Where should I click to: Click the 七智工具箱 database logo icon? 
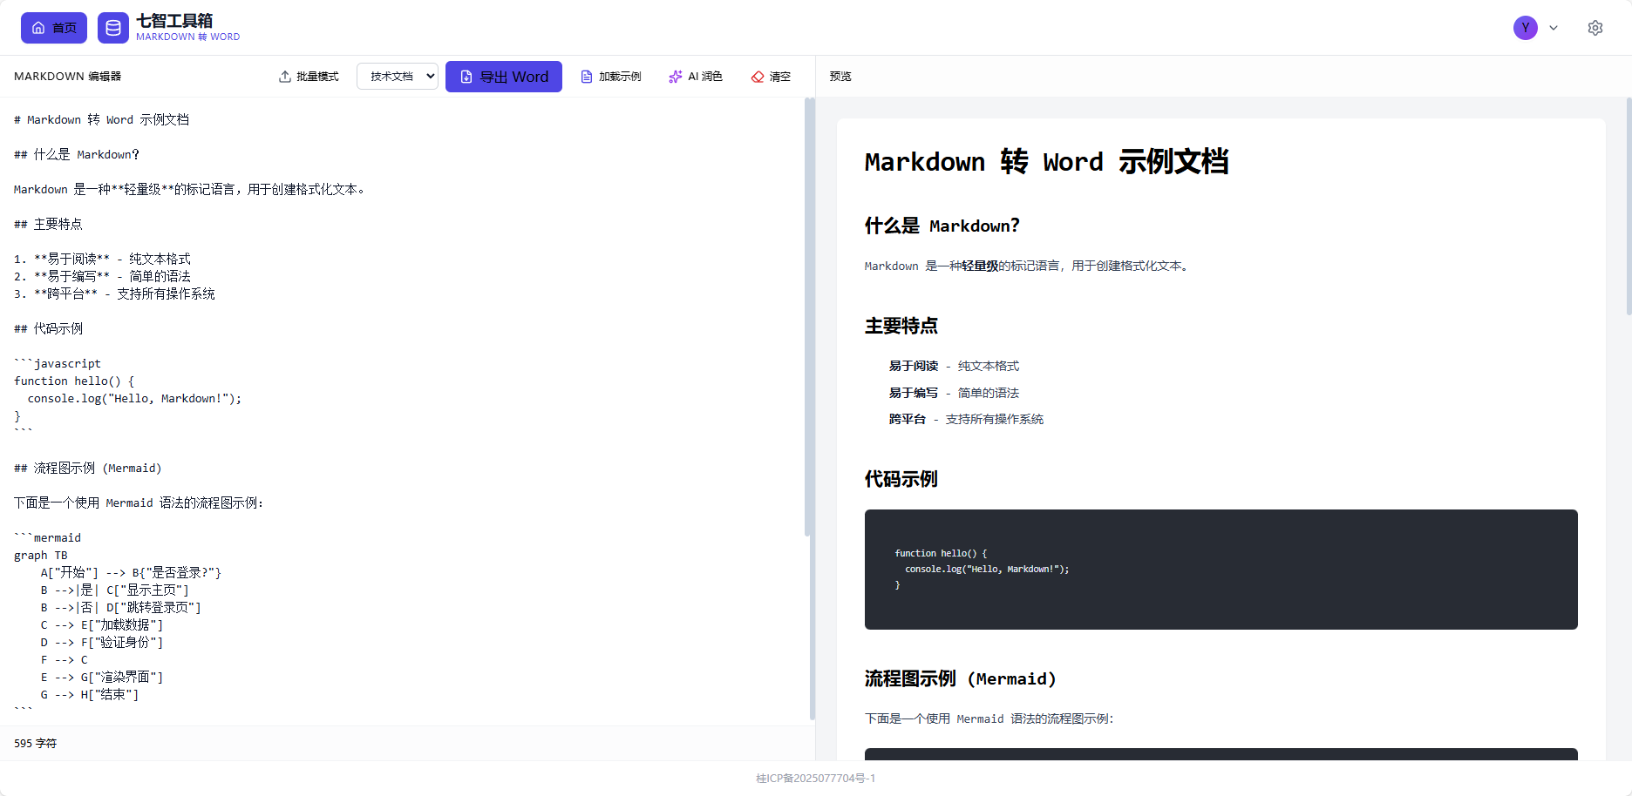[x=113, y=28]
